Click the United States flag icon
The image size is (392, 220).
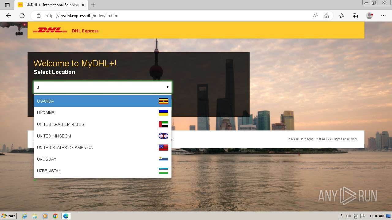[164, 148]
